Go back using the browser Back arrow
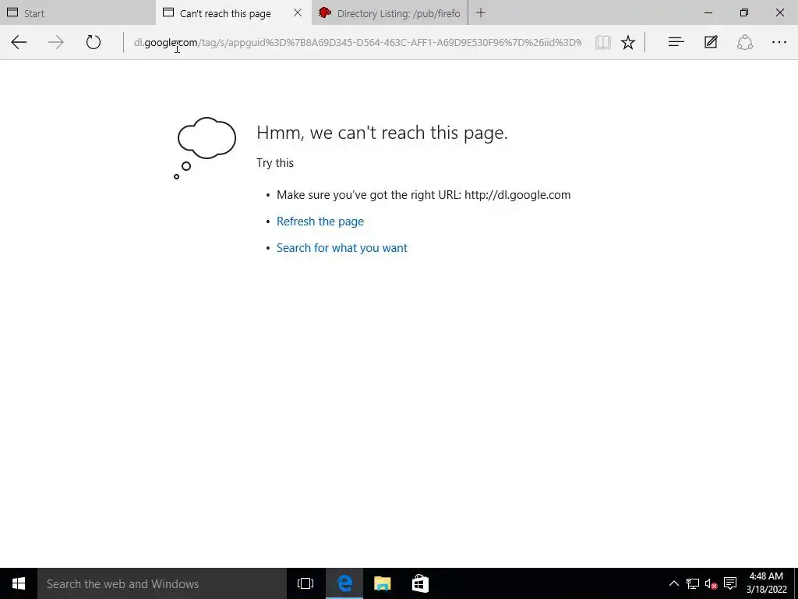 tap(19, 42)
